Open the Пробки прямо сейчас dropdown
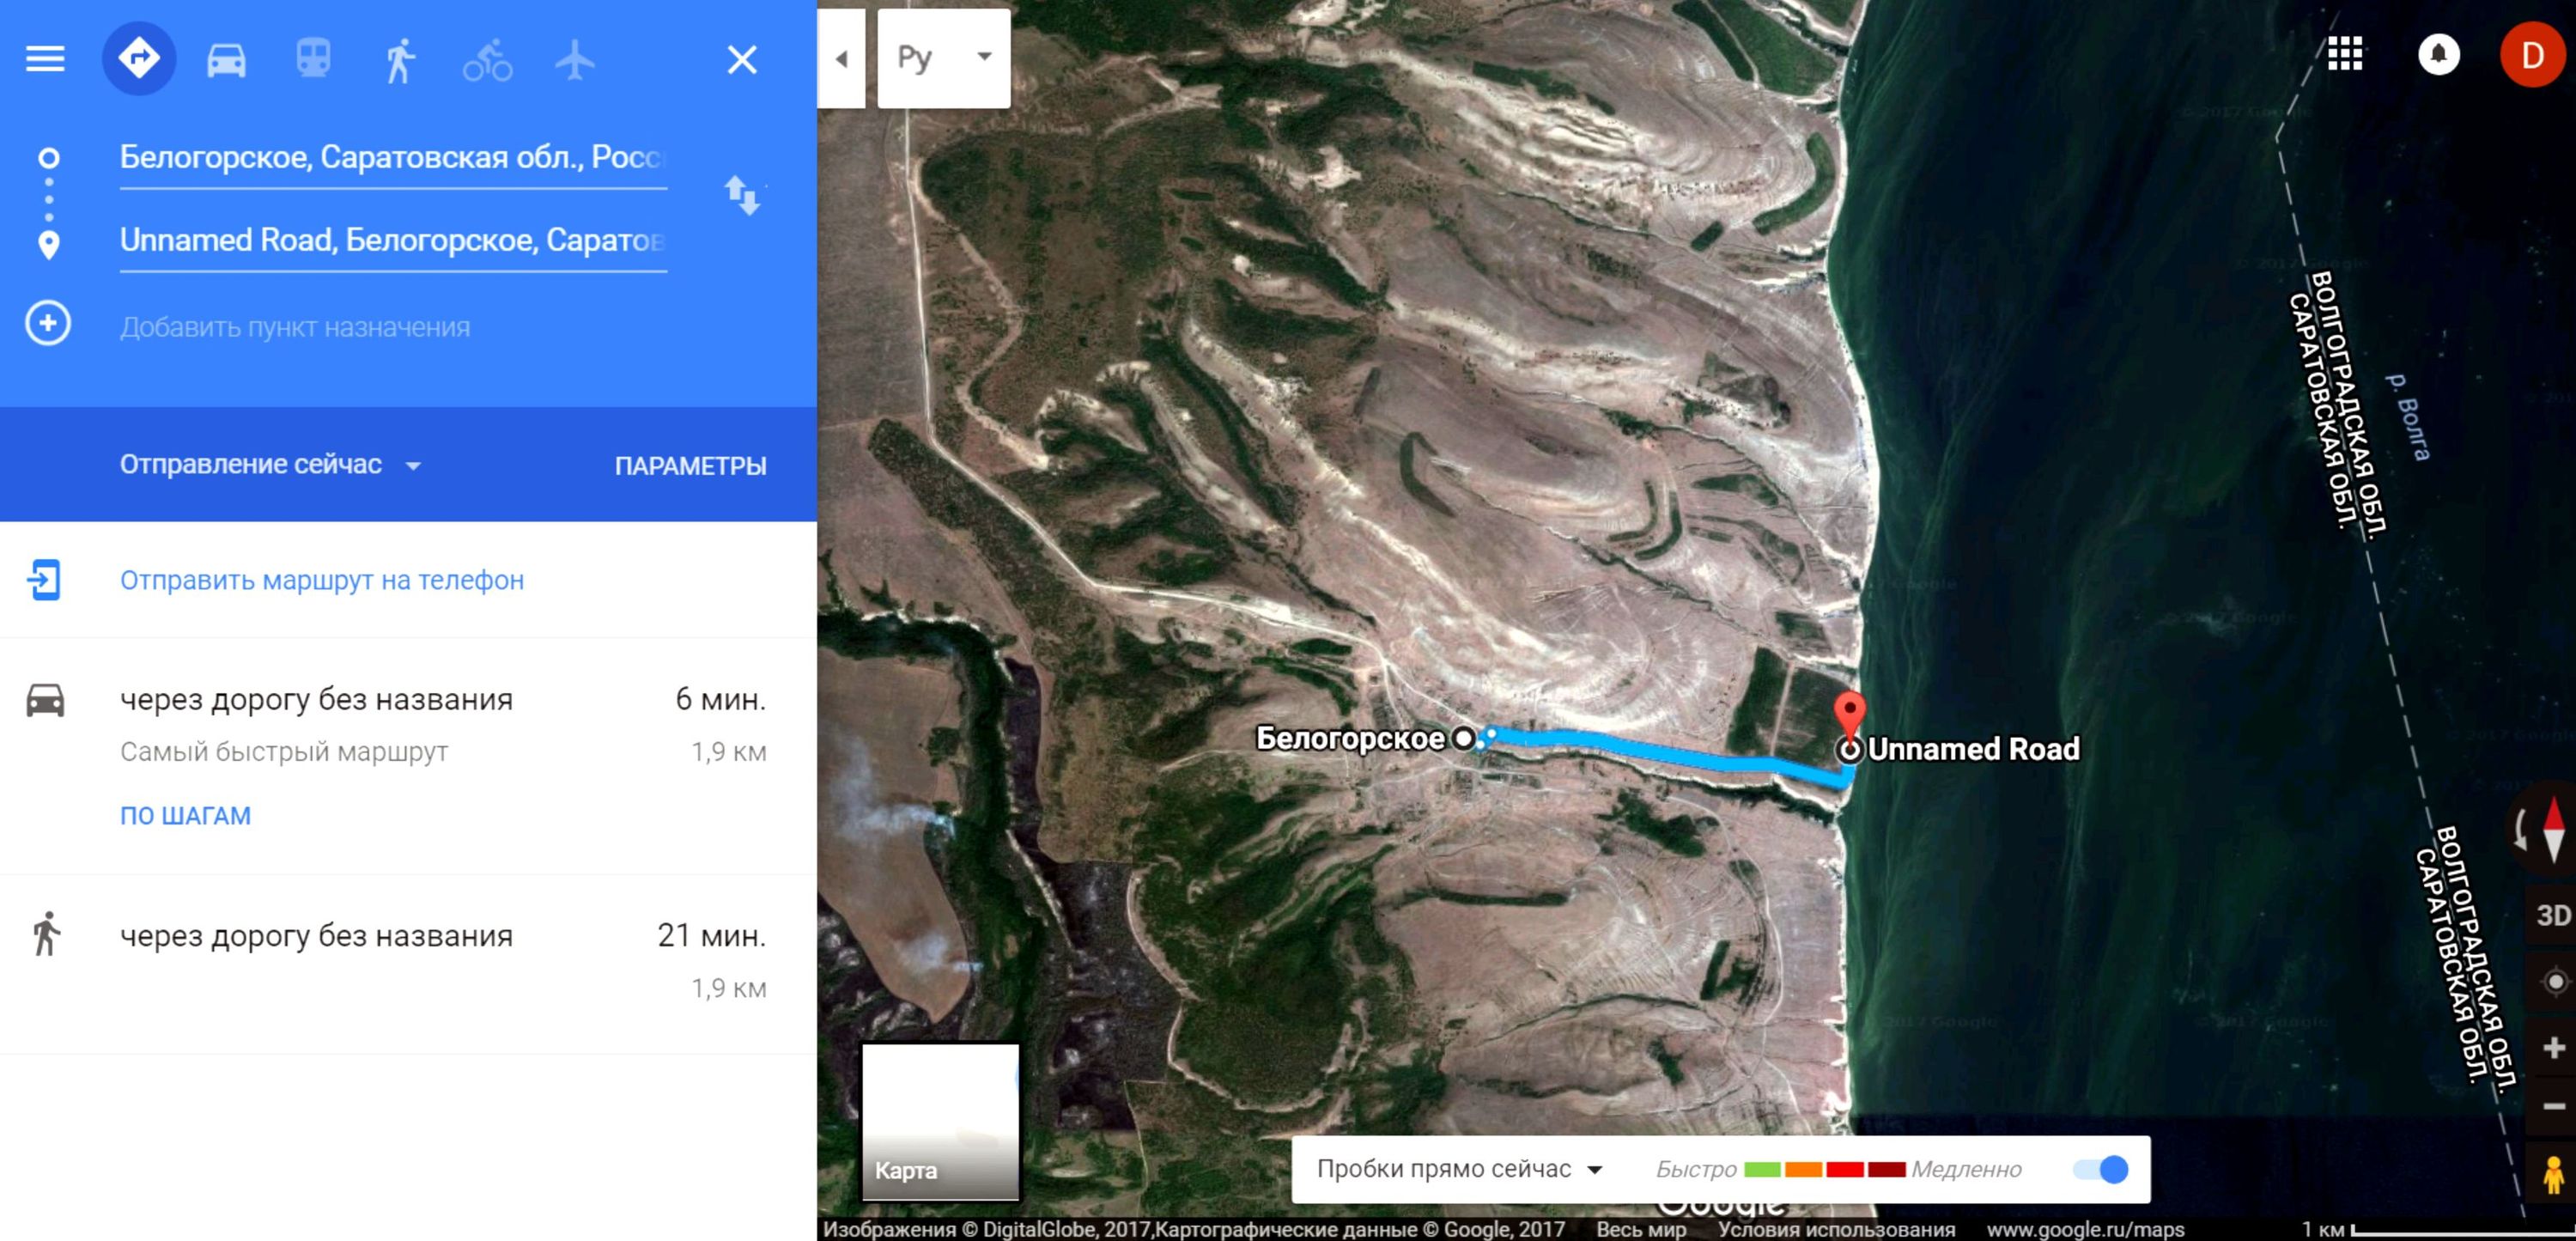Image resolution: width=2576 pixels, height=1241 pixels. point(1460,1169)
